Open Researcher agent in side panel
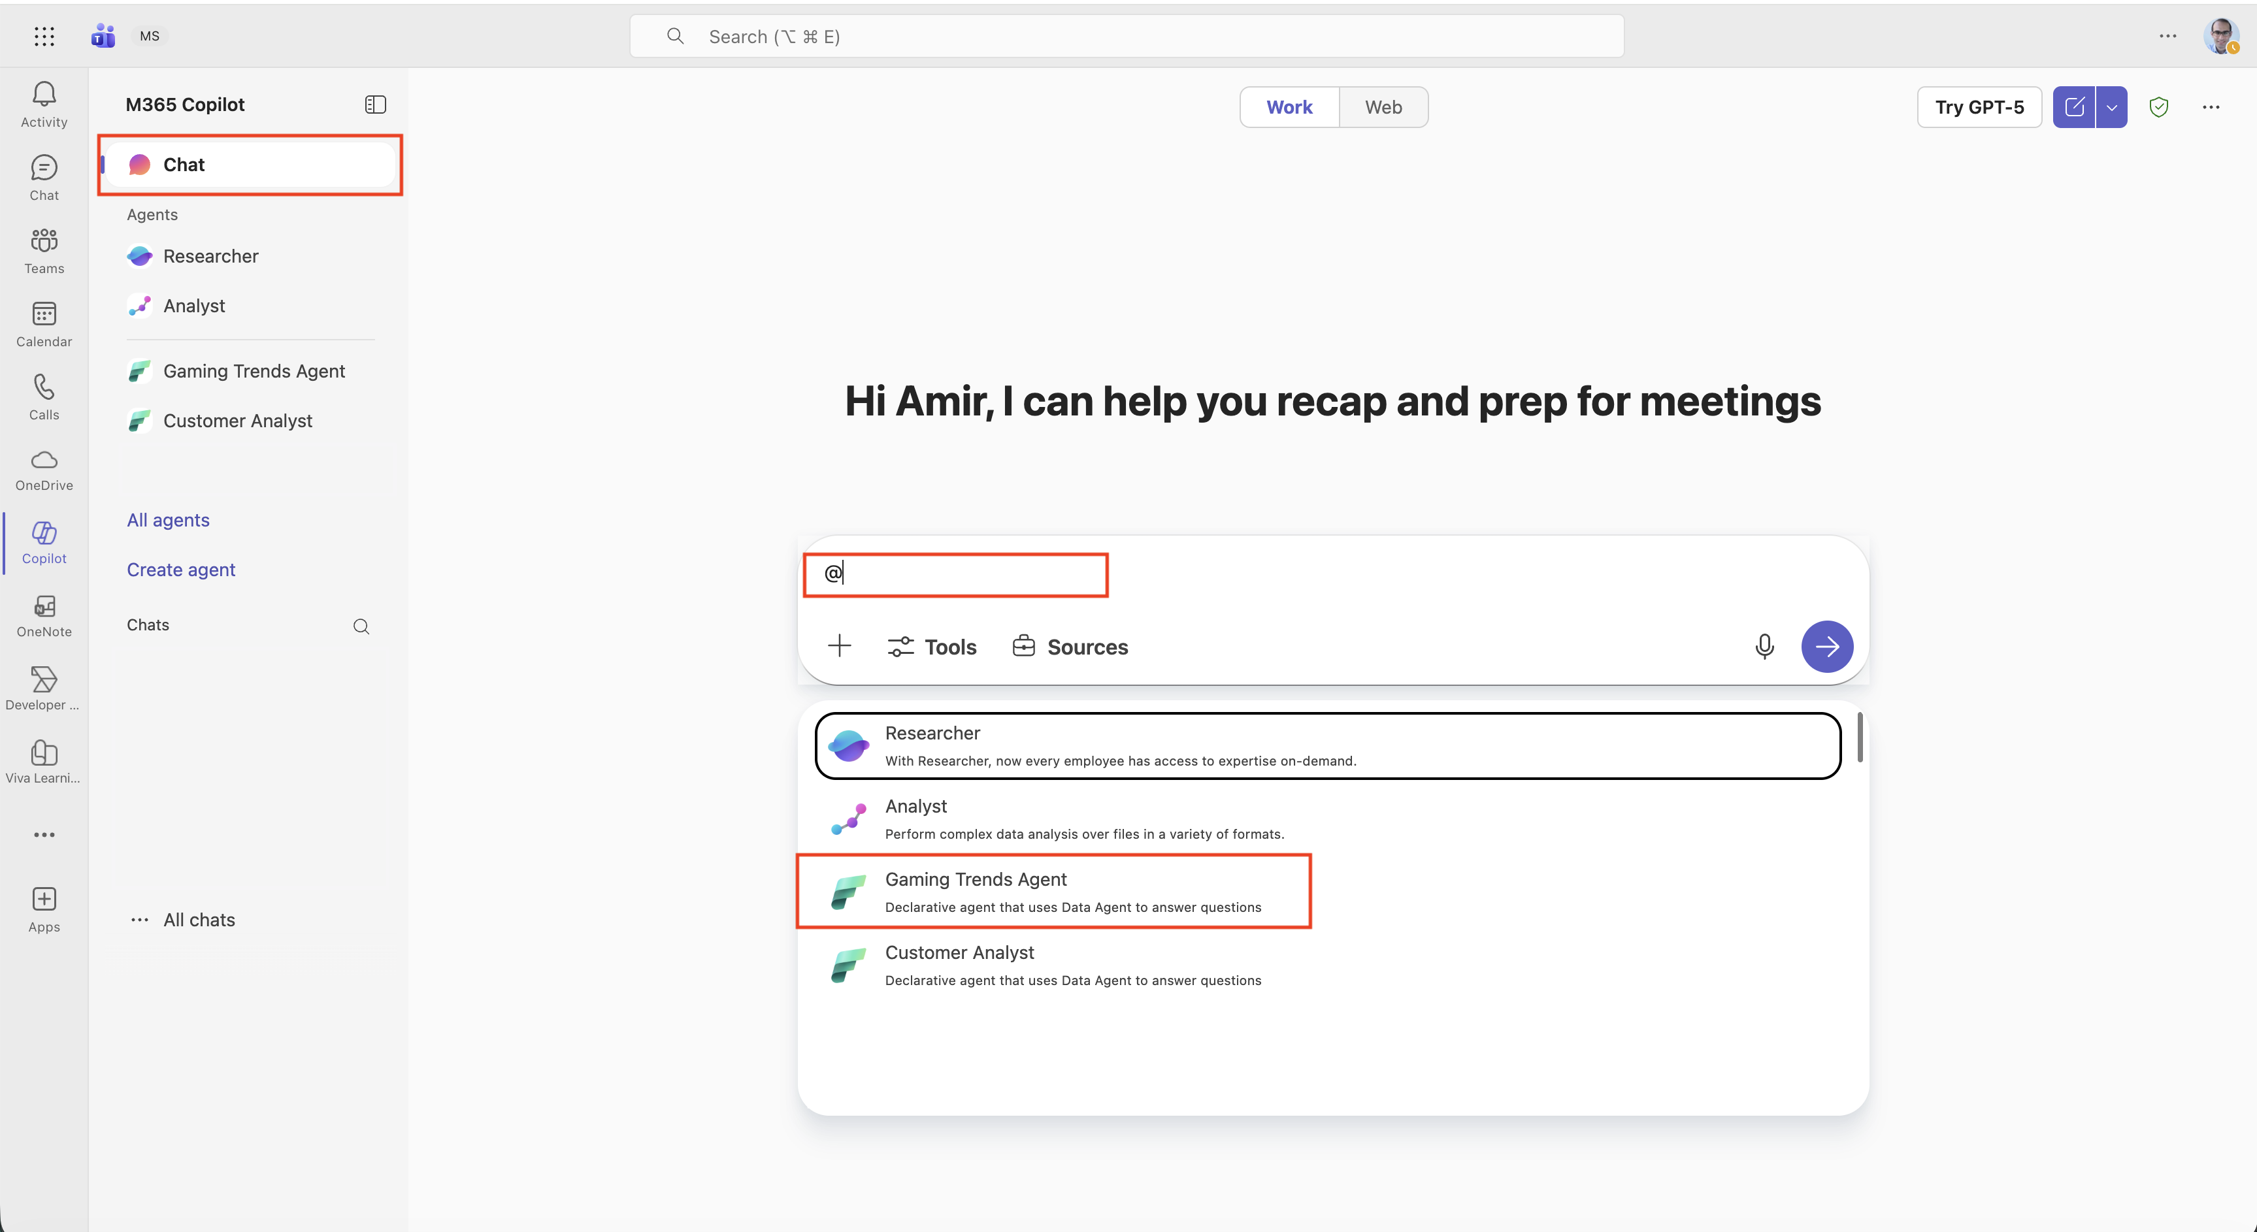Screen dimensions: 2257x1232 tap(250, 255)
